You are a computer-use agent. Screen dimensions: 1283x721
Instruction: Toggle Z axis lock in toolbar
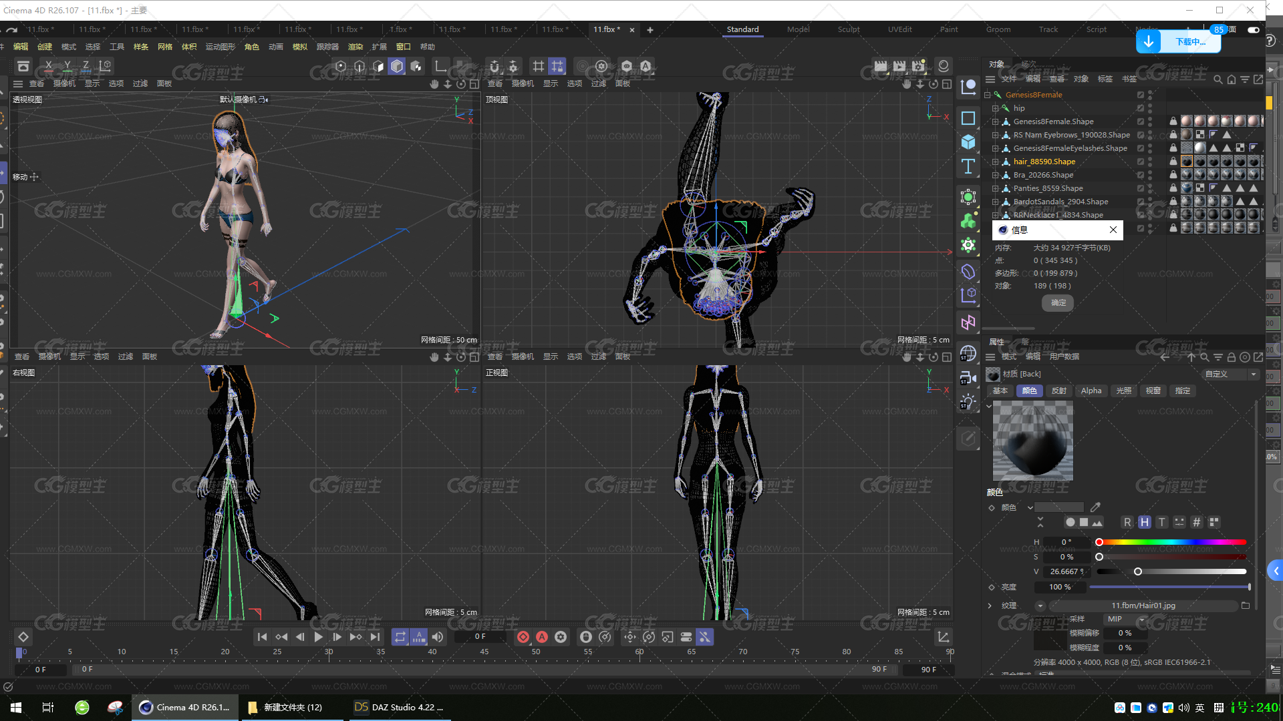point(86,66)
